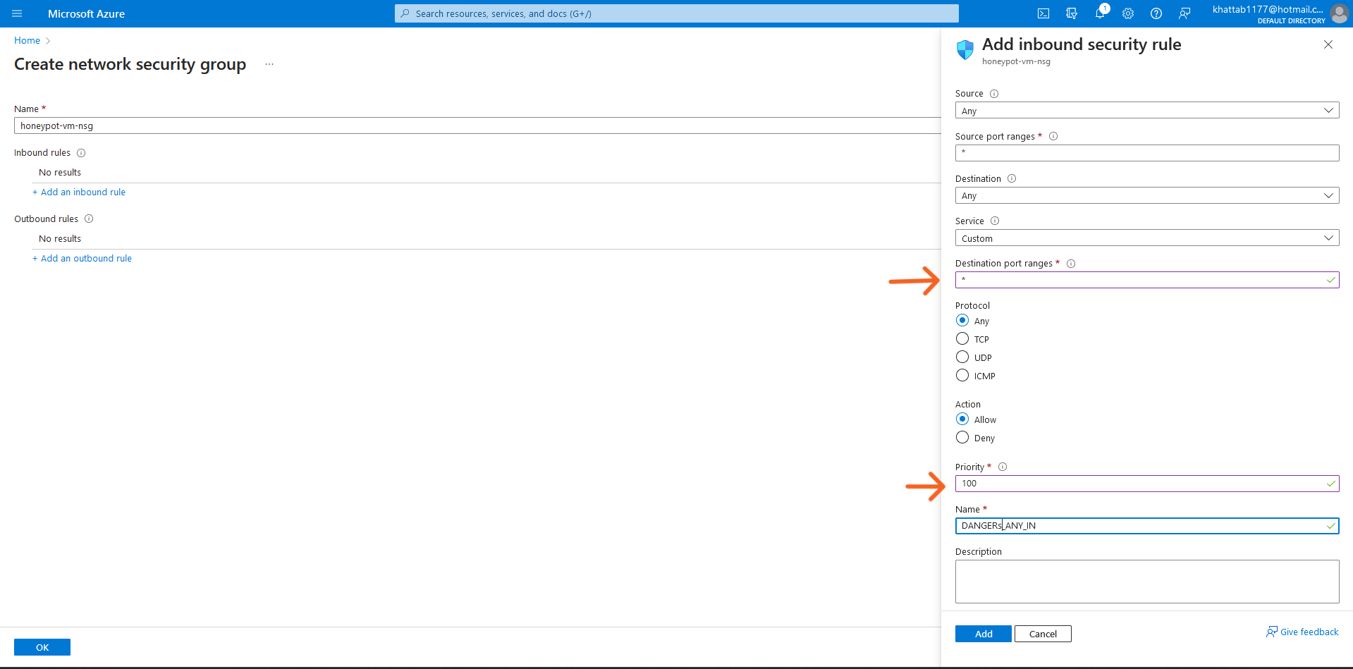Open the portal hamburger menu

(17, 13)
